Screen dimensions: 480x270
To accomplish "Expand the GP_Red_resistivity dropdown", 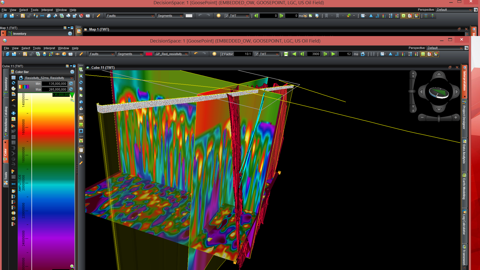I will (x=171, y=54).
